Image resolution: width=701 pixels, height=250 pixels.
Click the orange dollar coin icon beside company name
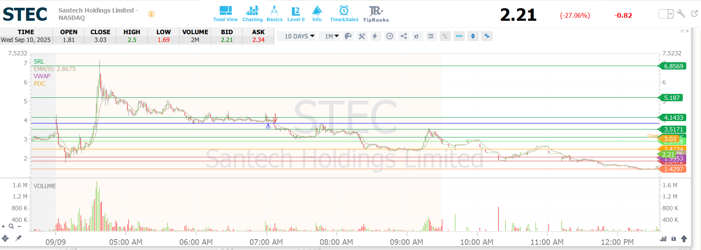point(151,14)
